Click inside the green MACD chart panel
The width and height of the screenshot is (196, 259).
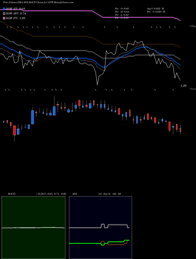click(x=33, y=228)
